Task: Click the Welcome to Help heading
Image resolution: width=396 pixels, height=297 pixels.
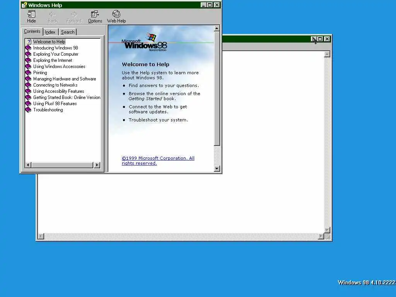Action: [x=145, y=65]
